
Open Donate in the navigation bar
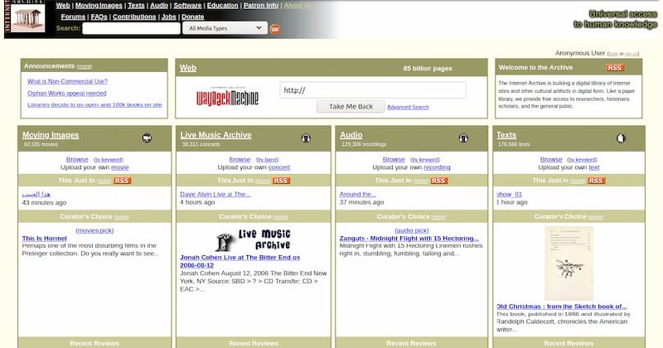click(x=193, y=17)
